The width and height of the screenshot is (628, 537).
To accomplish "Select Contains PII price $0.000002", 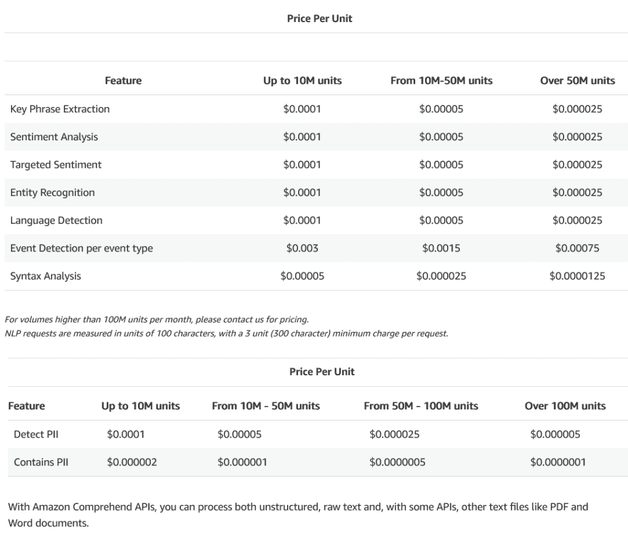I will [132, 462].
